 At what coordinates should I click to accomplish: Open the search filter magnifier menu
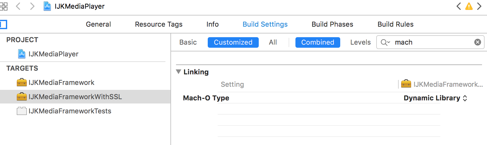tap(385, 42)
